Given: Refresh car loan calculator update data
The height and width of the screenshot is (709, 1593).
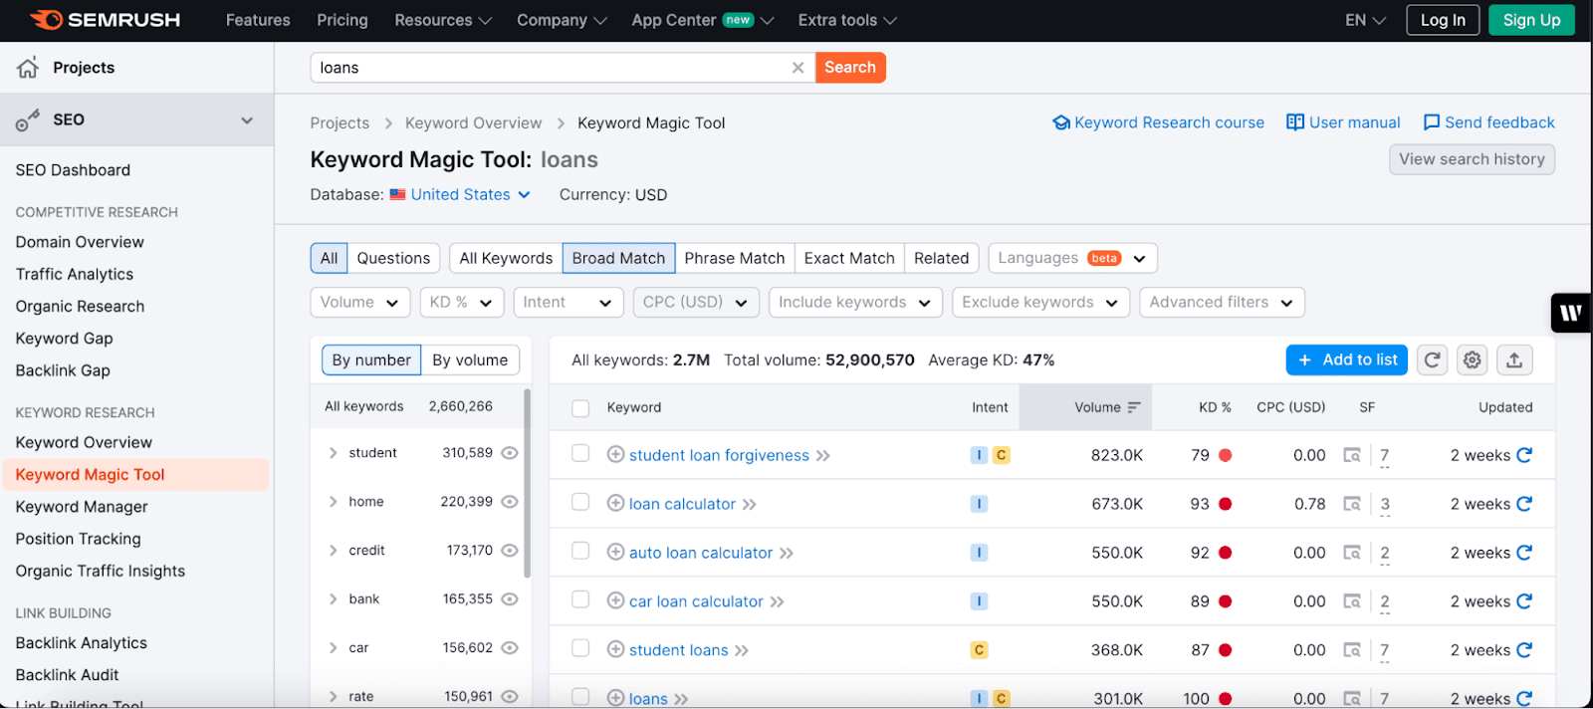Looking at the screenshot, I should (1524, 601).
